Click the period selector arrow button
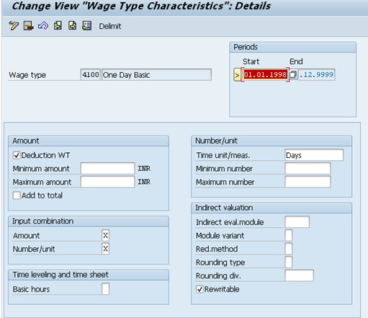 (237, 75)
